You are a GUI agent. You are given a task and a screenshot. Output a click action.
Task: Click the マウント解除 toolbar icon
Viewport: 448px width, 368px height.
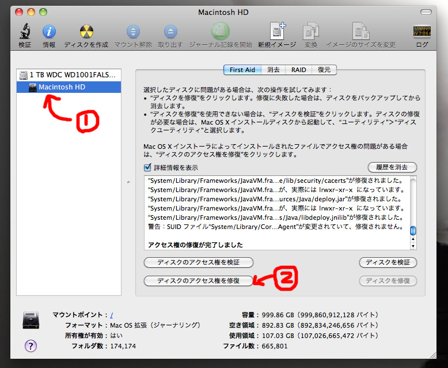tap(133, 32)
